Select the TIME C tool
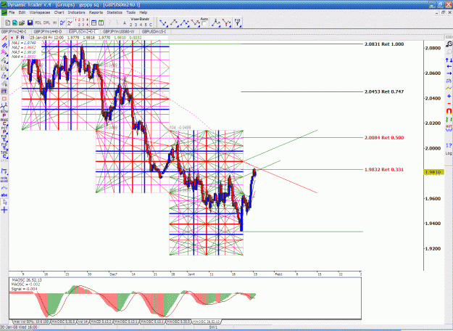453x331 pixels. [4, 154]
